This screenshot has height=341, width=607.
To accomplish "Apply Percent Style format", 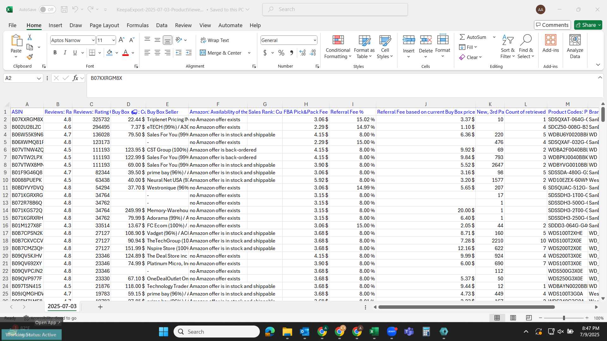I will [x=281, y=53].
